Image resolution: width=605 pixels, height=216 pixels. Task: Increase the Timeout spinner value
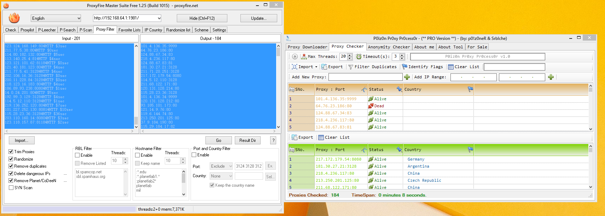[402, 55]
